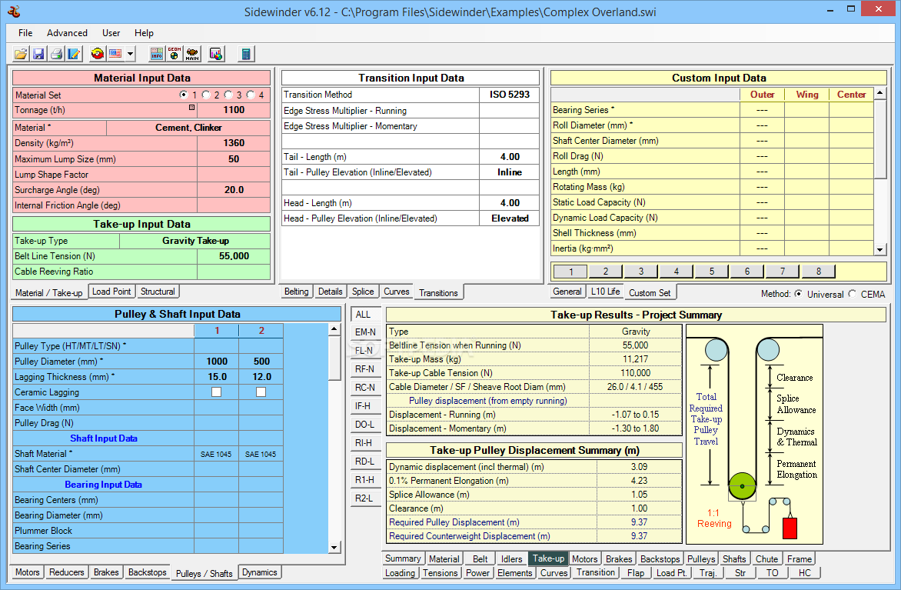Click the EM-N case button
901x590 pixels.
pos(364,332)
